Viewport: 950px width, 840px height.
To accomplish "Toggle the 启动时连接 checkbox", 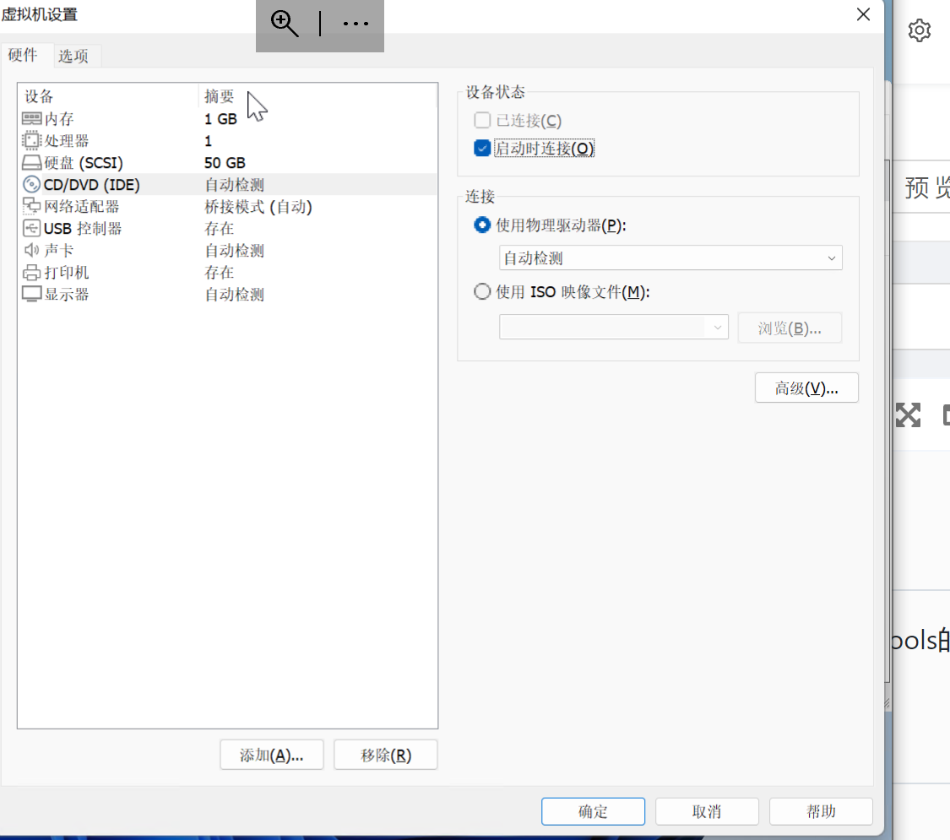I will click(x=482, y=149).
